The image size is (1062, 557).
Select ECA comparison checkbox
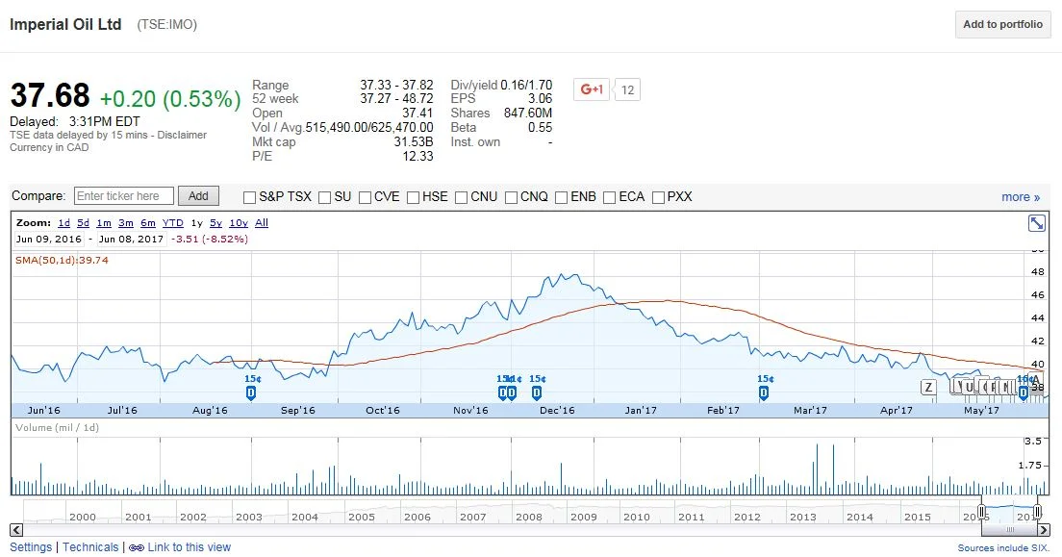click(x=609, y=197)
